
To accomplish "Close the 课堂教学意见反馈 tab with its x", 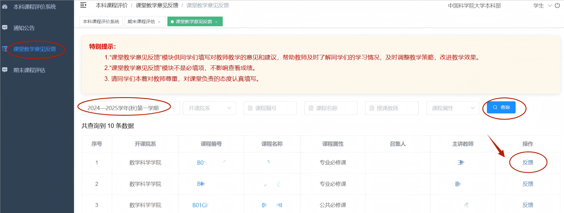I will 216,22.
